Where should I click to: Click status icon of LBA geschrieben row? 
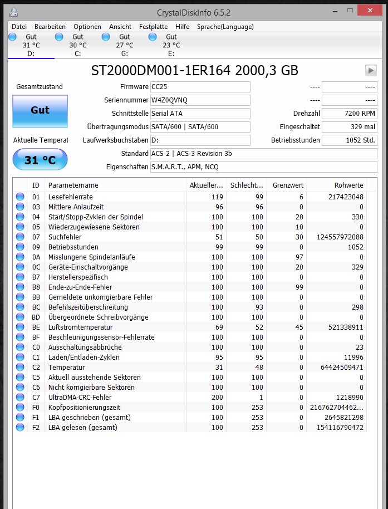tap(20, 418)
